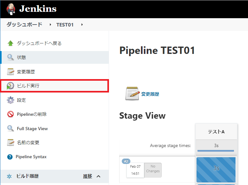Click the ビルド履歴 heading text

[x=28, y=176]
